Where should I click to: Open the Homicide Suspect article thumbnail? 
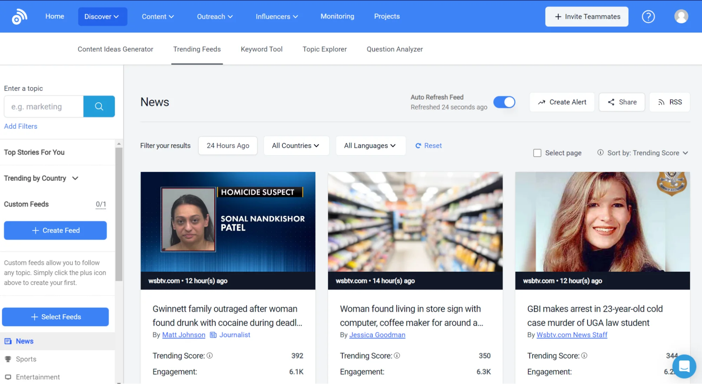(228, 222)
